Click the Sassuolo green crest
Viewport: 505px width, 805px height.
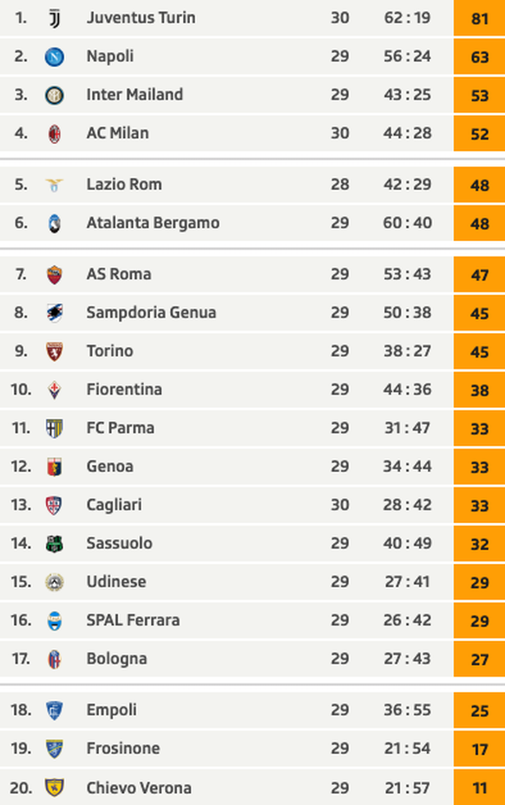point(55,544)
